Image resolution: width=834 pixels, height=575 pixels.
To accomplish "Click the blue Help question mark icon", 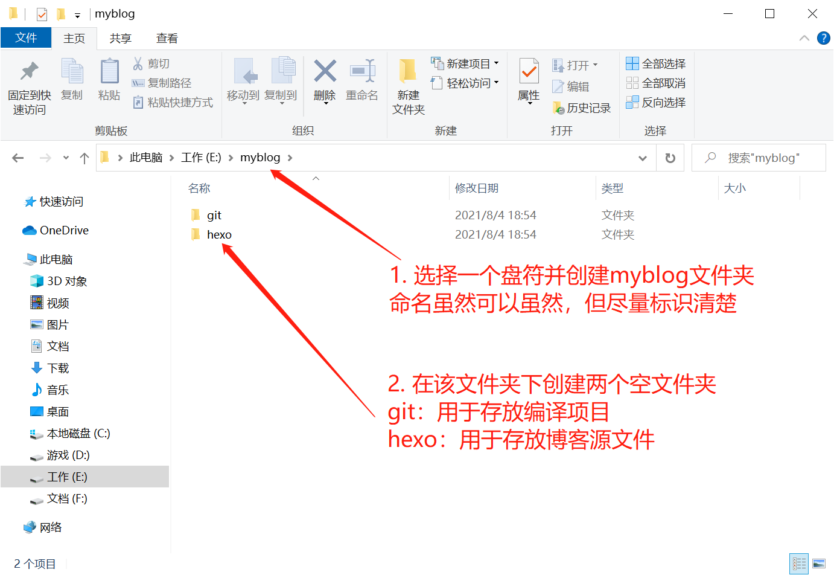I will (x=823, y=38).
